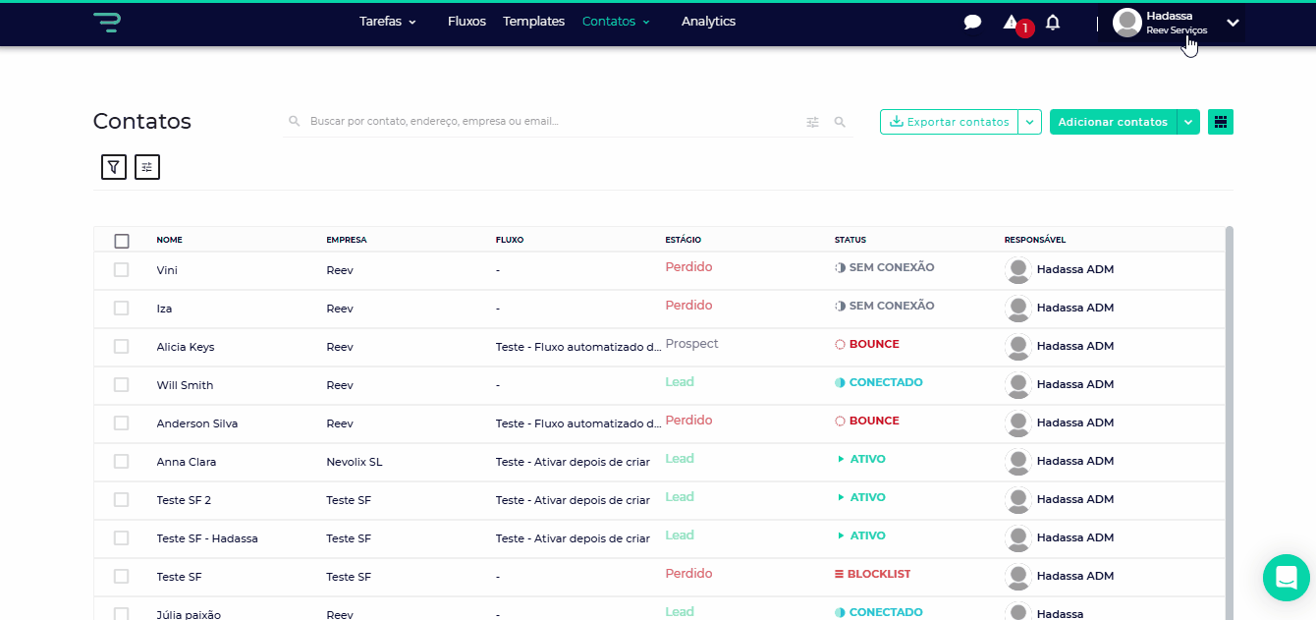Click the search magnifier on right of search bar
This screenshot has height=620, width=1316.
pos(840,122)
